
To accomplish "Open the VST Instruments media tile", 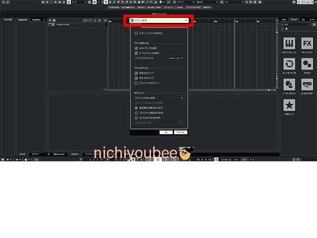I will click(x=289, y=43).
